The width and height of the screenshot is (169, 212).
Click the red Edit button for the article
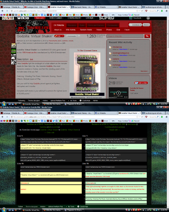coord(58,36)
